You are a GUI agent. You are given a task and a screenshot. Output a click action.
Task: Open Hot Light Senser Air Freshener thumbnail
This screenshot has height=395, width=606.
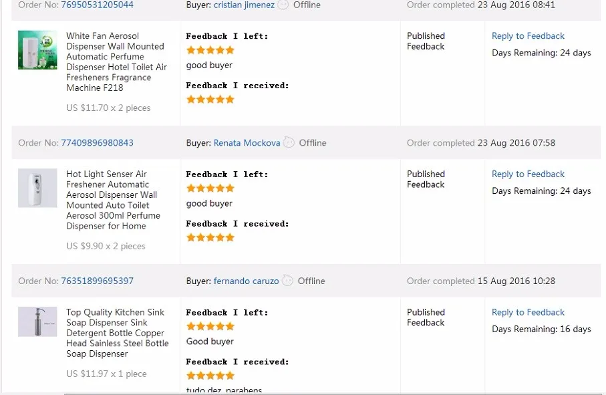tap(37, 188)
